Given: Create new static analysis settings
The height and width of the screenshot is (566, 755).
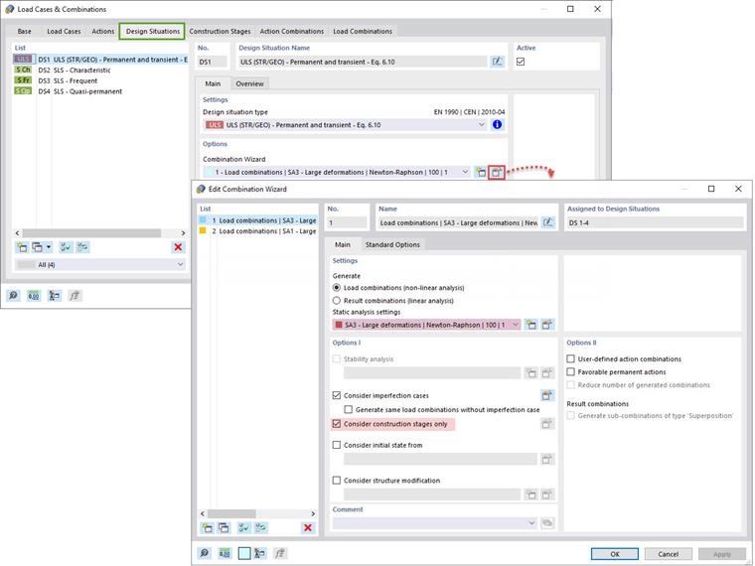Looking at the screenshot, I should click(531, 325).
